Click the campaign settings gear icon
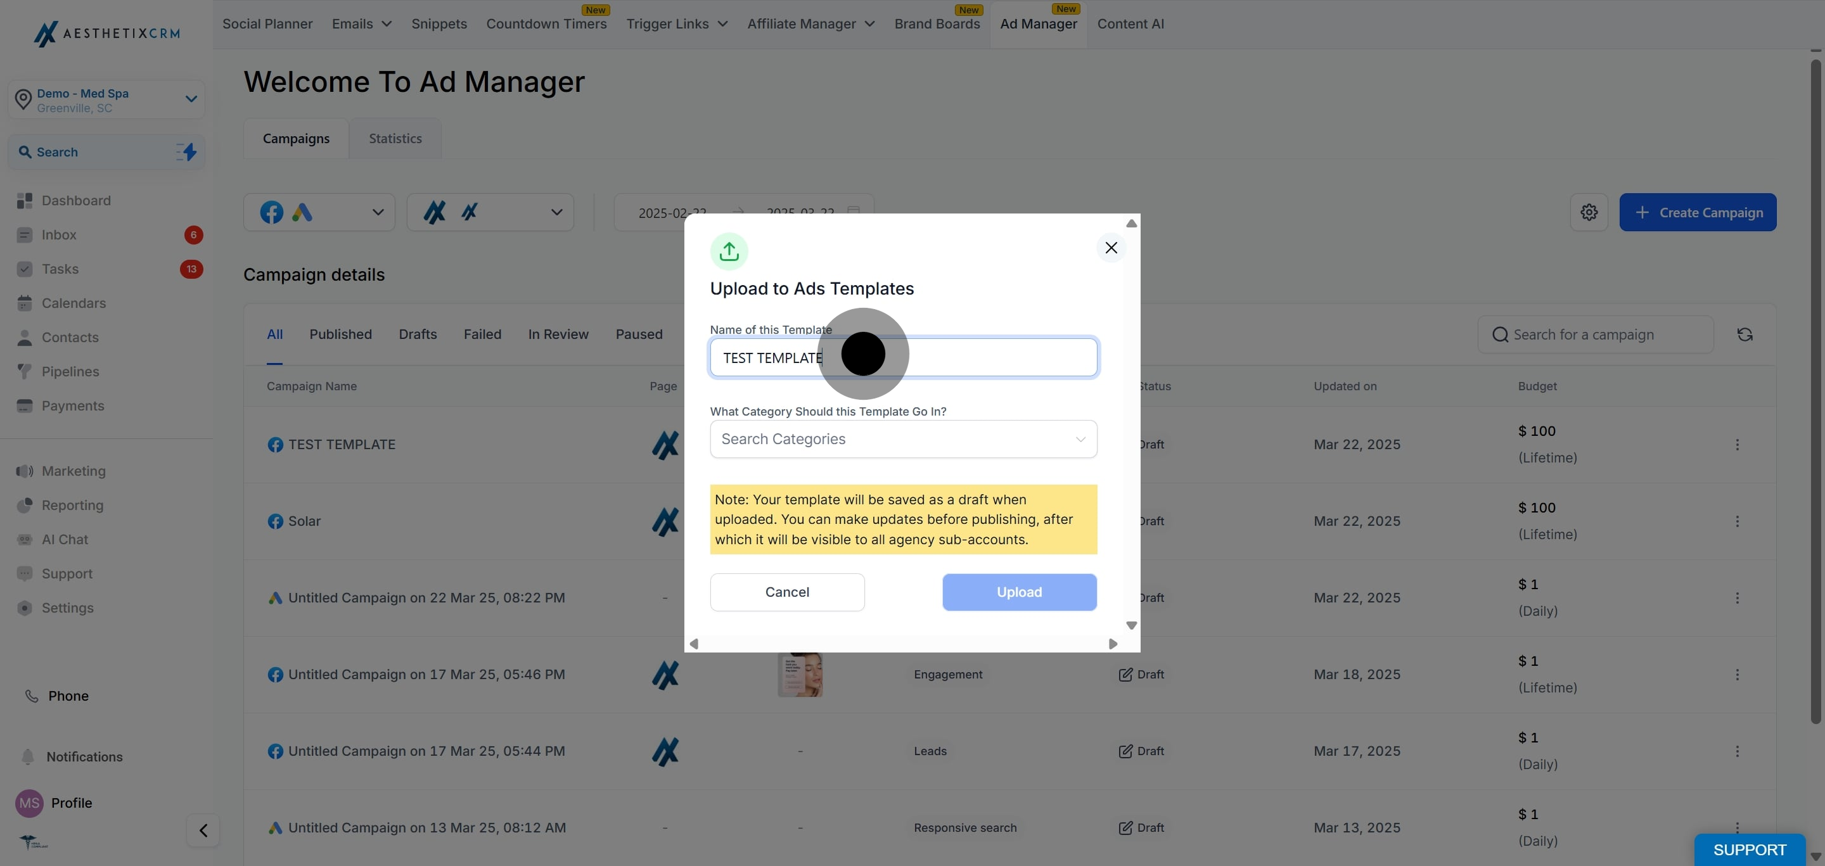This screenshot has width=1825, height=866. pos(1589,212)
